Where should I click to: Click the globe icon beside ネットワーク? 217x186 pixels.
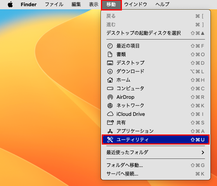[x=110, y=105]
